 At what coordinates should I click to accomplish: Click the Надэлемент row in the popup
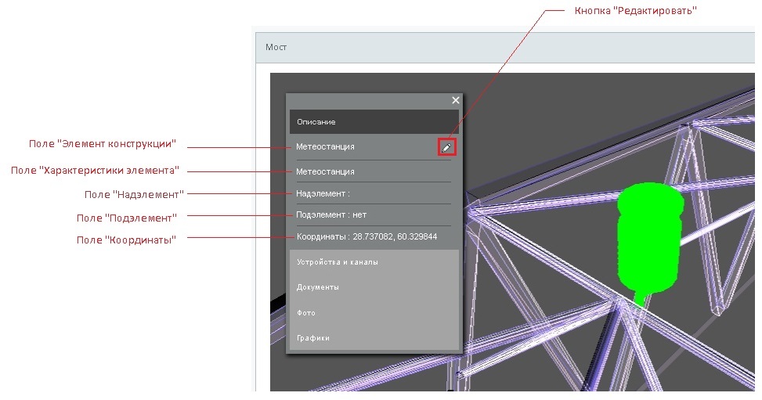pyautogui.click(x=323, y=193)
